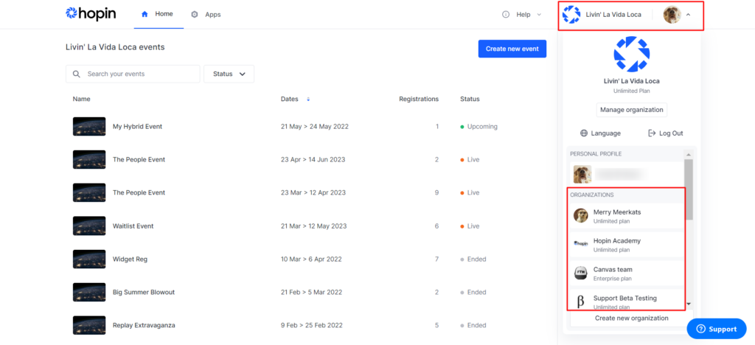Viewport: 755px width, 345px height.
Task: Switch to Canvas team organization
Action: 627,273
